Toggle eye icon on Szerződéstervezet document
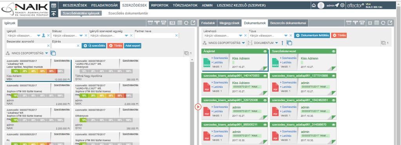401x145 pixels. point(333,51)
